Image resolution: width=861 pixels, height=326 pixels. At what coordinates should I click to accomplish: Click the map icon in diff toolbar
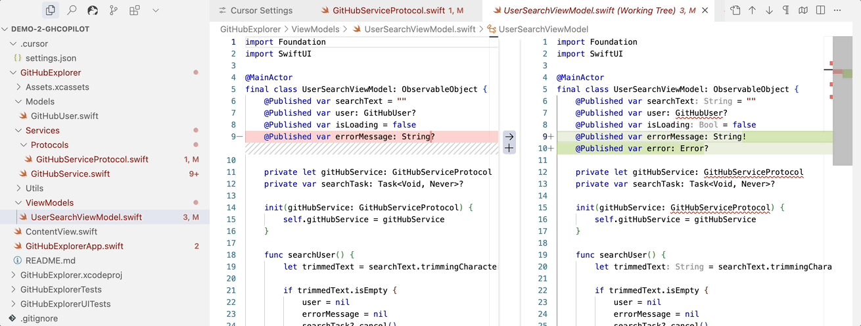(x=803, y=11)
